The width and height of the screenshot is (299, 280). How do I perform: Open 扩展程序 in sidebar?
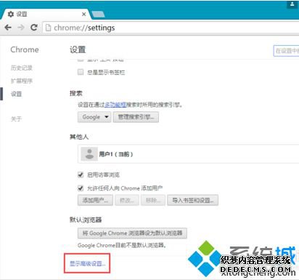click(22, 81)
